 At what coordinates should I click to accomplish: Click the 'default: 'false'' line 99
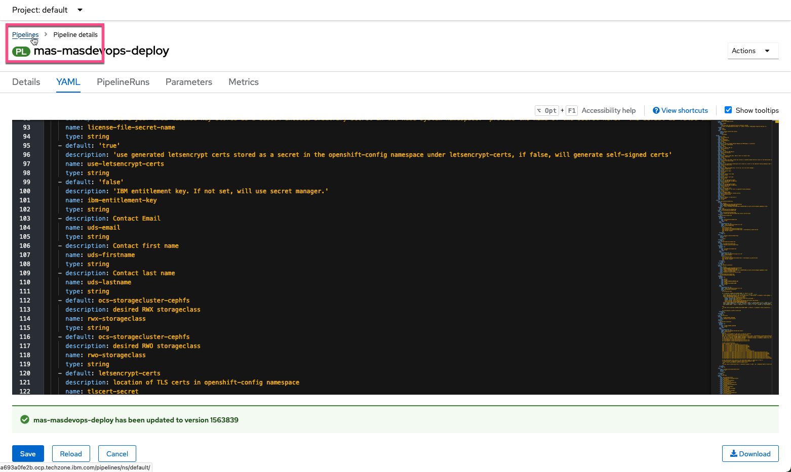(x=94, y=182)
